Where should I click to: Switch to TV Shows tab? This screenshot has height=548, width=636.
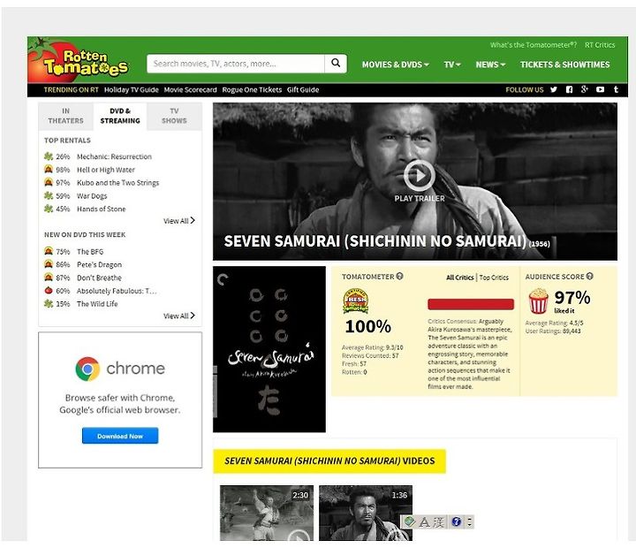[x=174, y=116]
